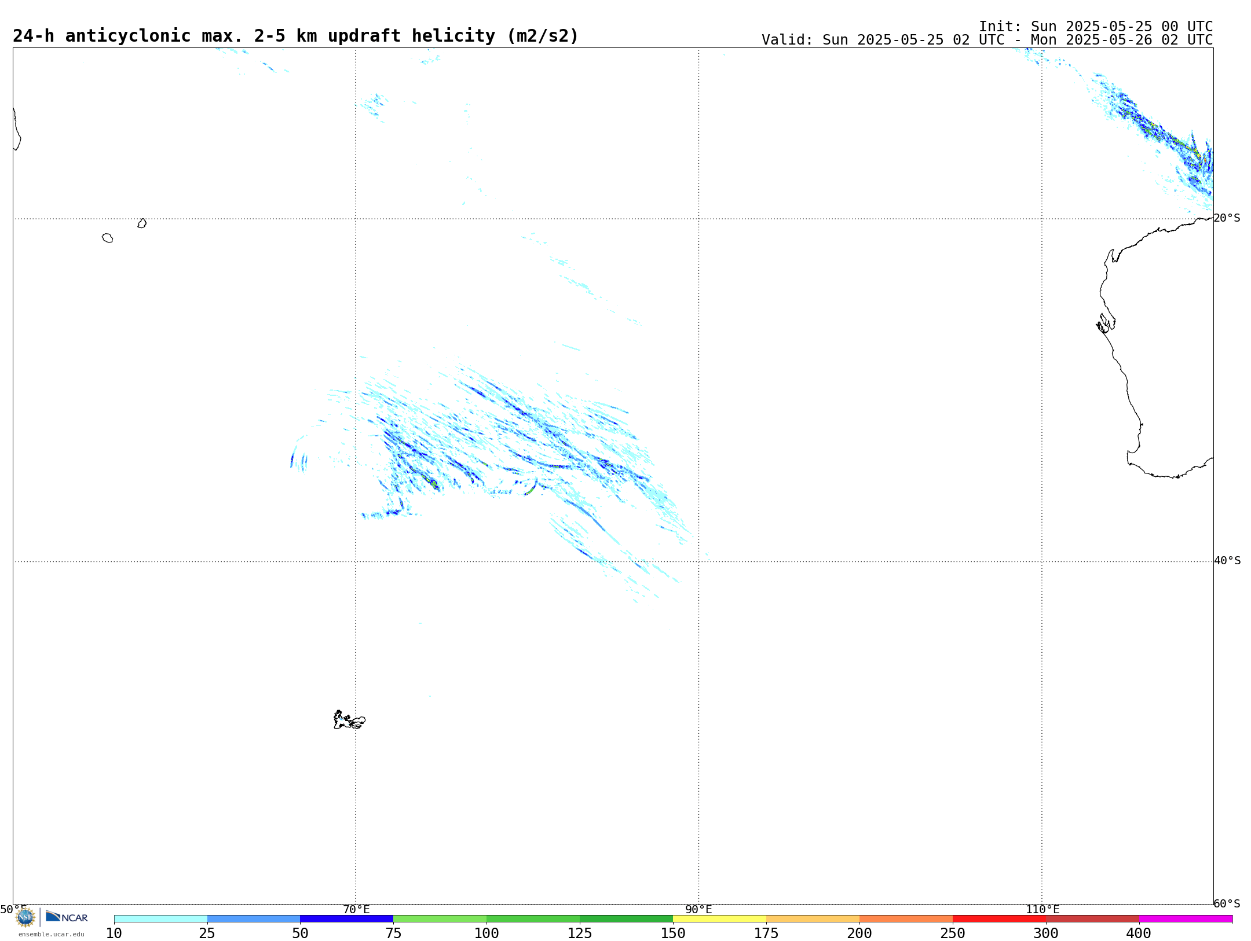Click the 110°E longitude label

1042,910
